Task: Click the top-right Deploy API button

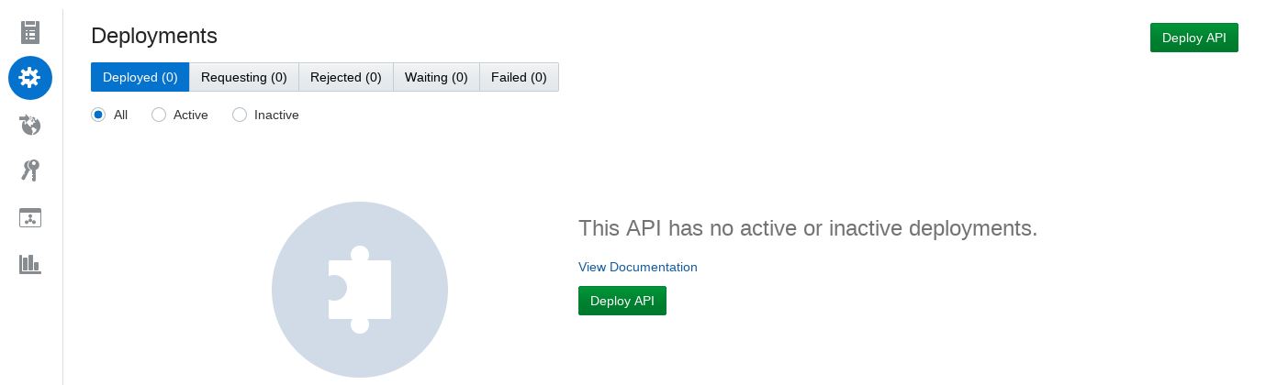Action: point(1193,38)
